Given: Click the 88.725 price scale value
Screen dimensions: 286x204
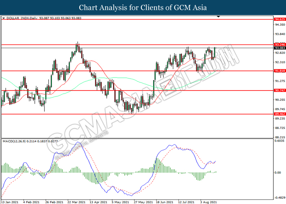Looking at the screenshot, I should 280,128.
